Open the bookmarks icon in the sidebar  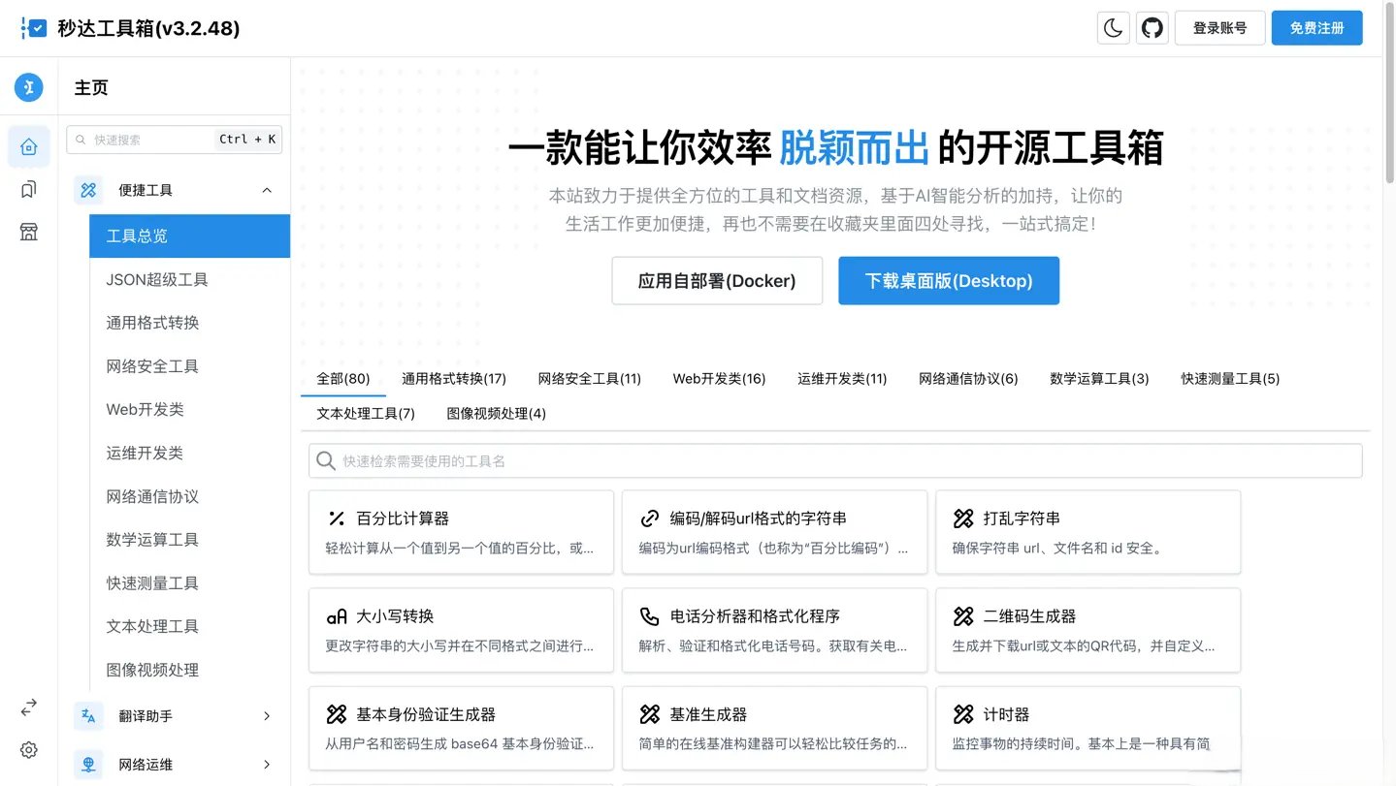point(28,189)
